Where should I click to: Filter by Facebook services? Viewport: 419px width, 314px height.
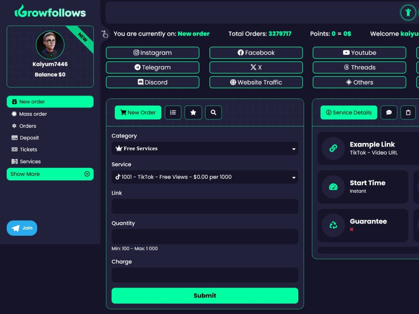click(x=256, y=53)
